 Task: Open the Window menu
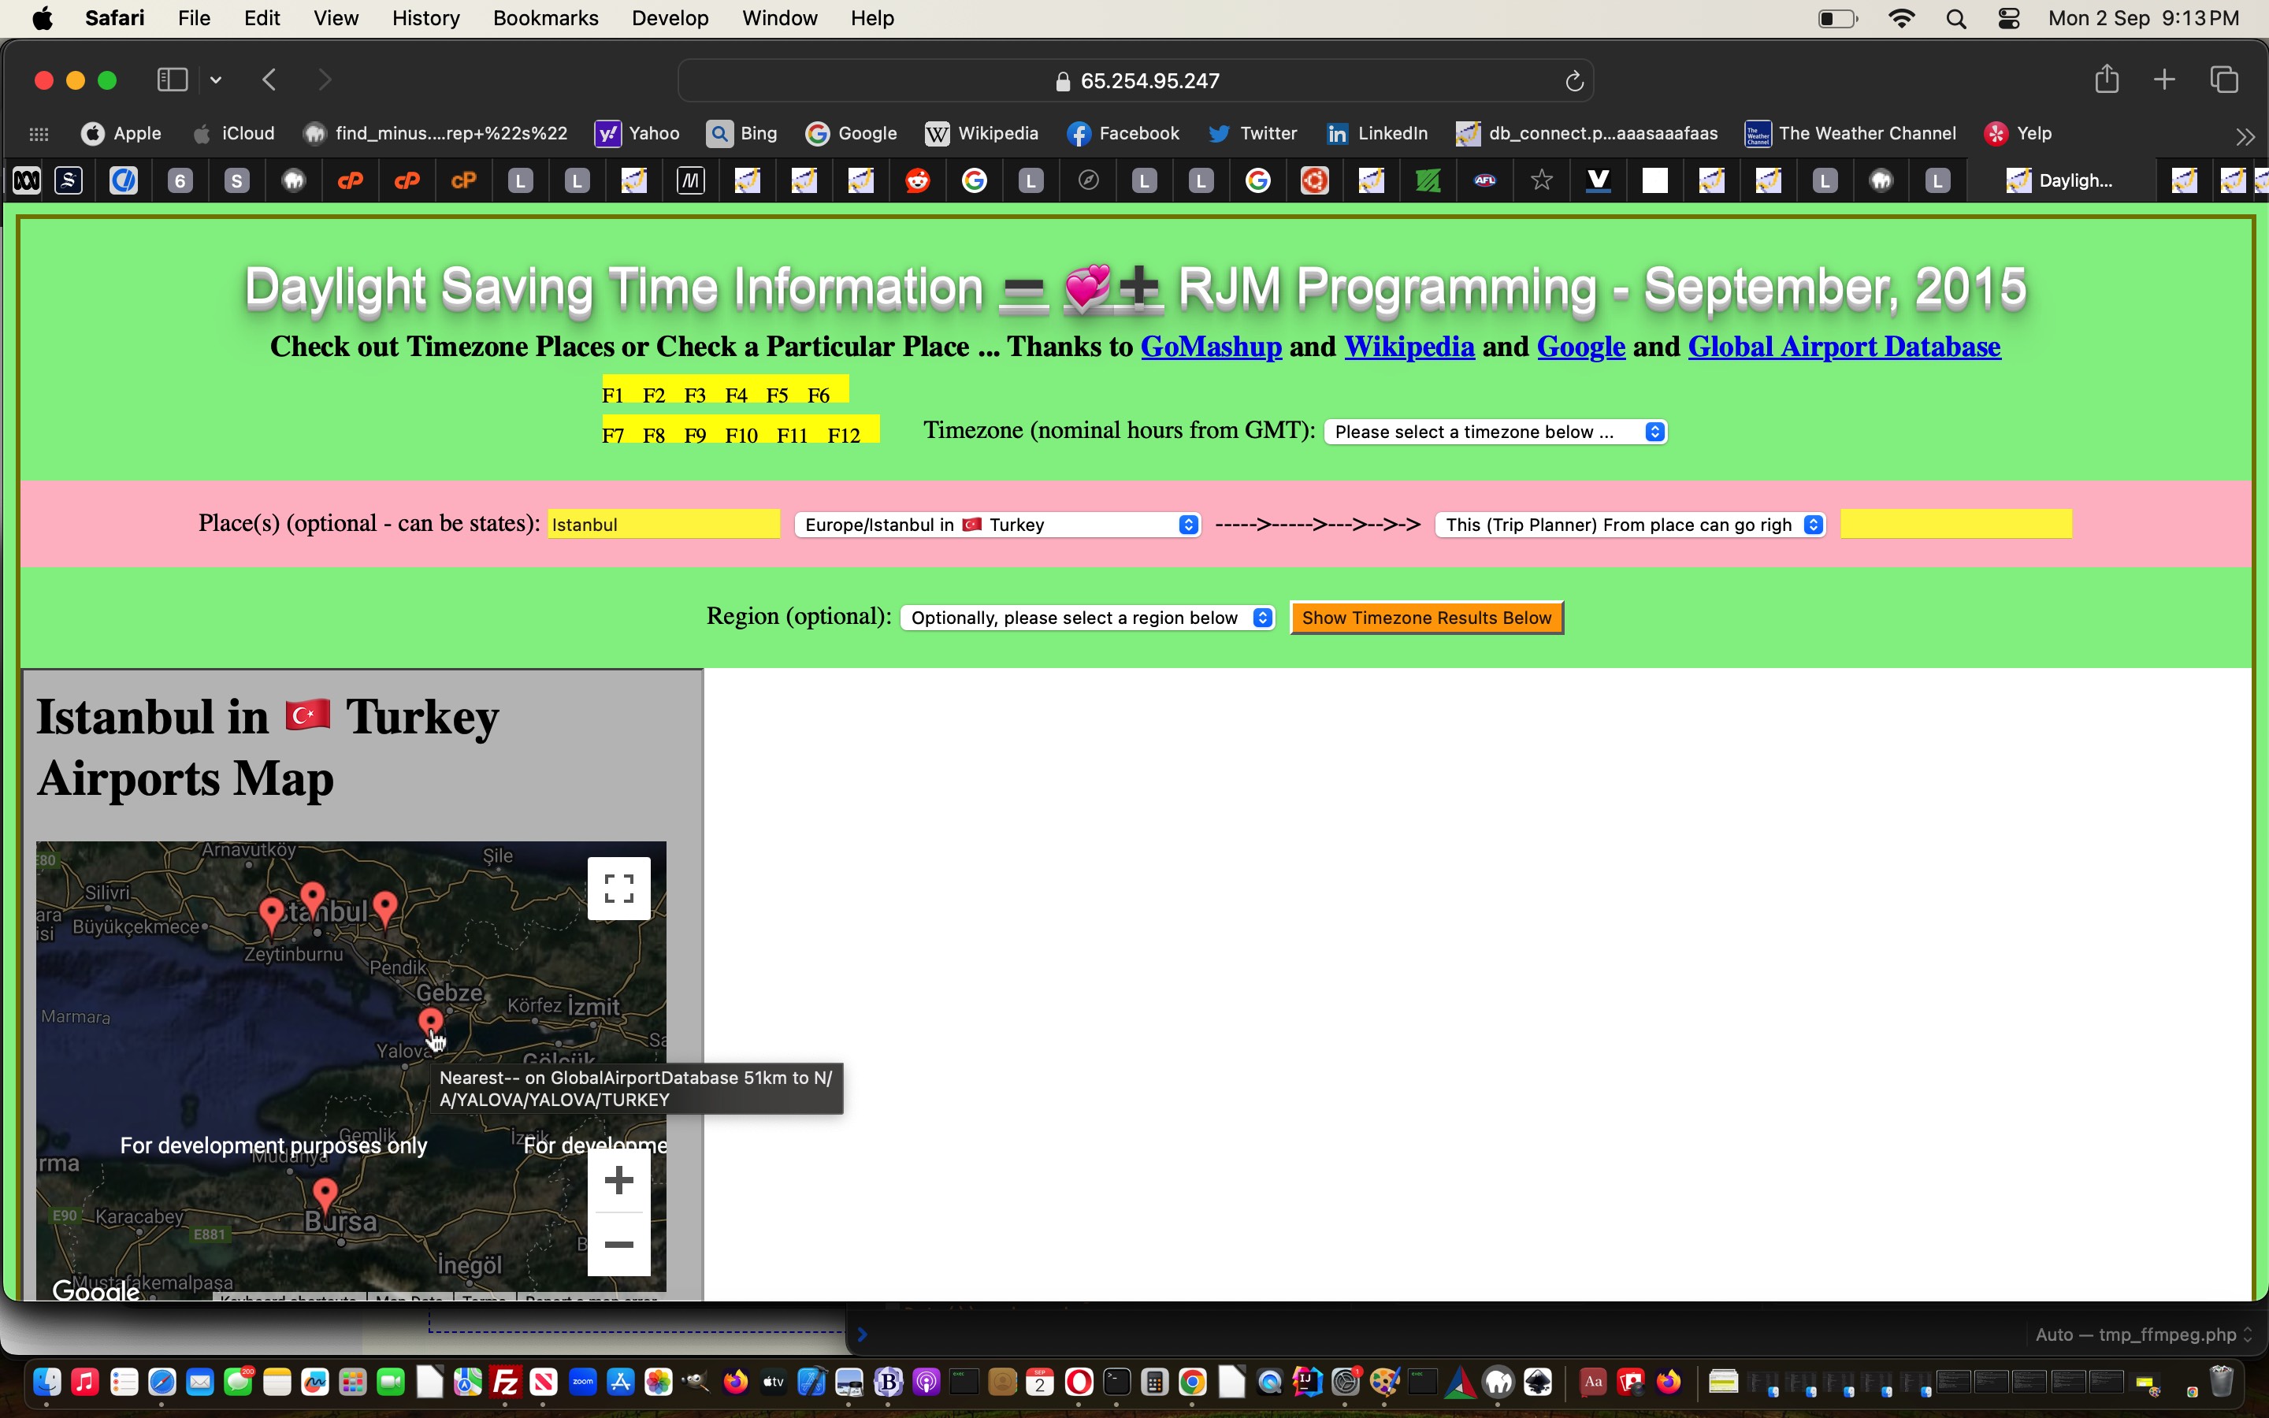point(779,19)
